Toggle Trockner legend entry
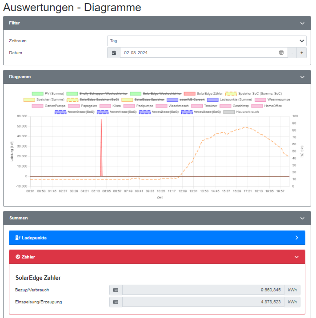The height and width of the screenshot is (318, 316). point(204,106)
